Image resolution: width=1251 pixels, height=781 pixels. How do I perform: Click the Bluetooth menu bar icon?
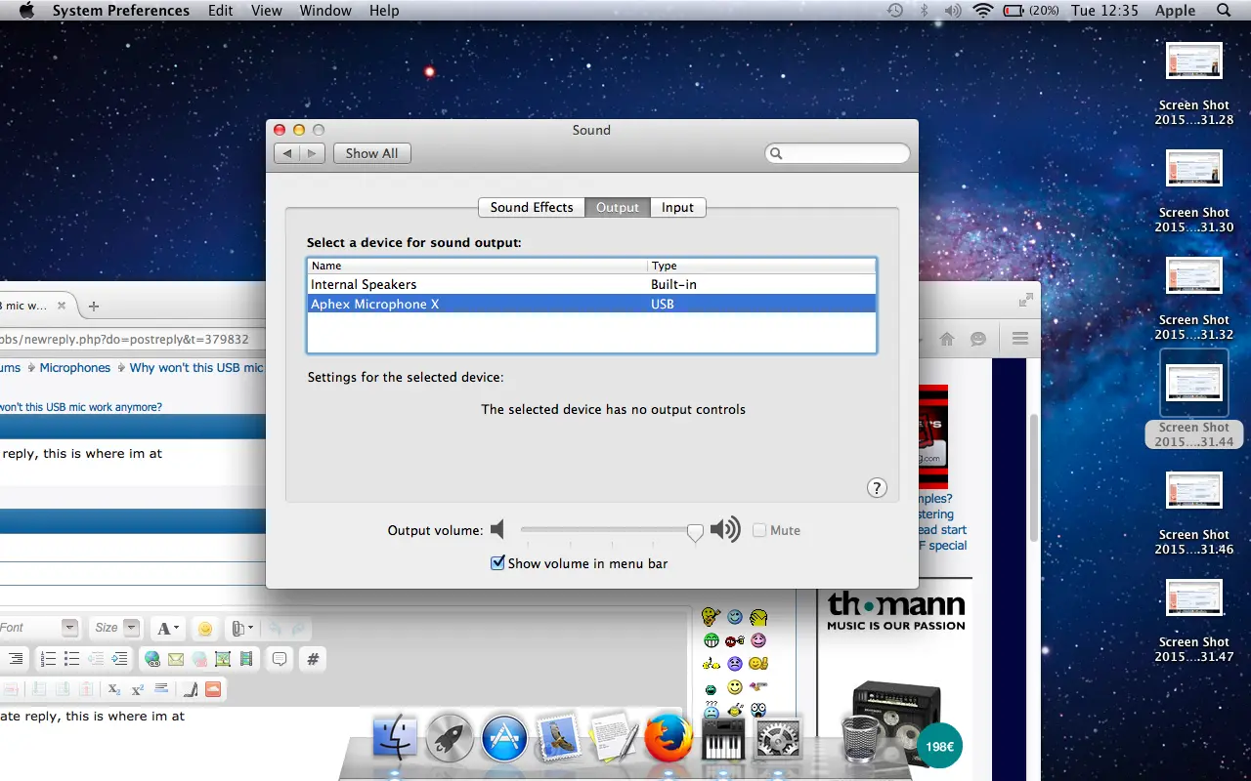[x=924, y=11]
